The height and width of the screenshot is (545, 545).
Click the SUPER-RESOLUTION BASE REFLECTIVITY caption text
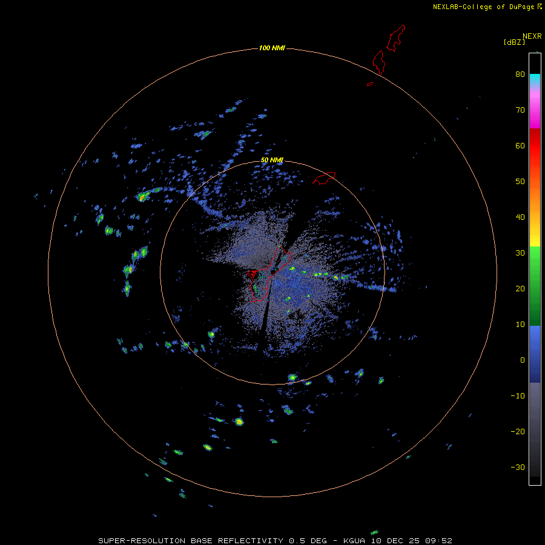(191, 541)
